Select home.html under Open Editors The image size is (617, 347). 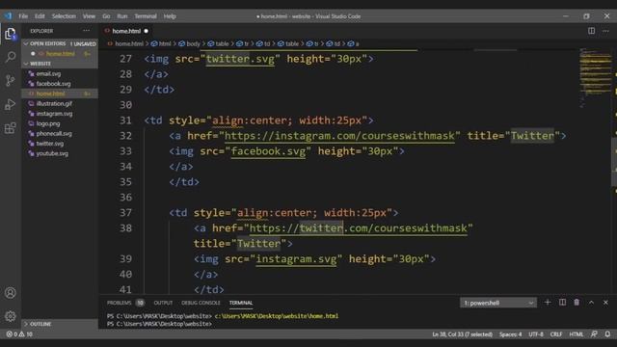click(60, 54)
